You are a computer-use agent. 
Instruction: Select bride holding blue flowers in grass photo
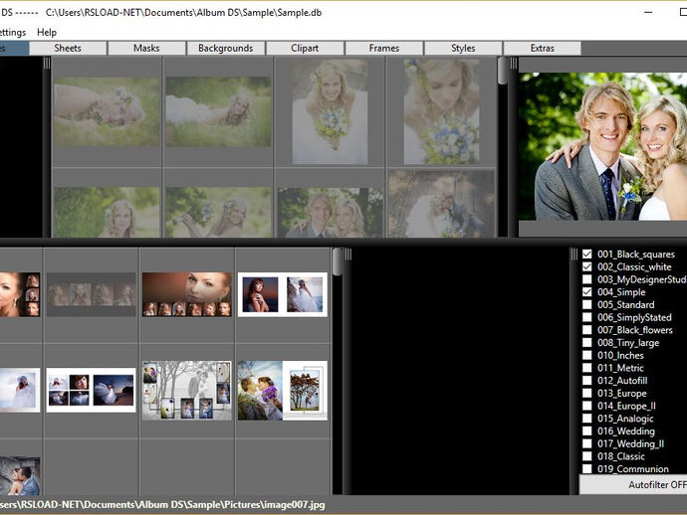pyautogui.click(x=219, y=213)
